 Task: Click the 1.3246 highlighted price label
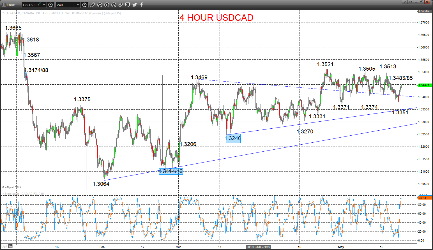coord(233,138)
